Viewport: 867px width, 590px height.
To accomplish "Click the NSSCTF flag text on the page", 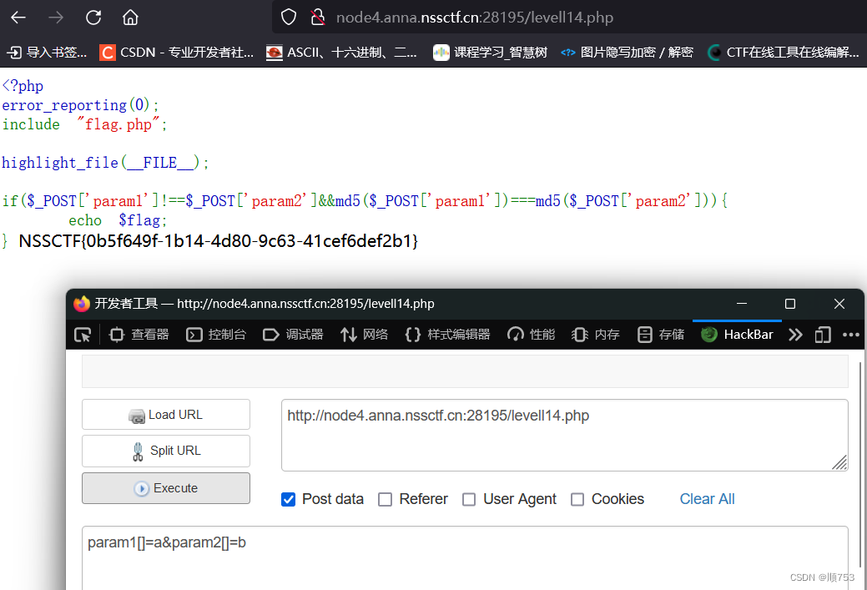I will click(x=219, y=241).
